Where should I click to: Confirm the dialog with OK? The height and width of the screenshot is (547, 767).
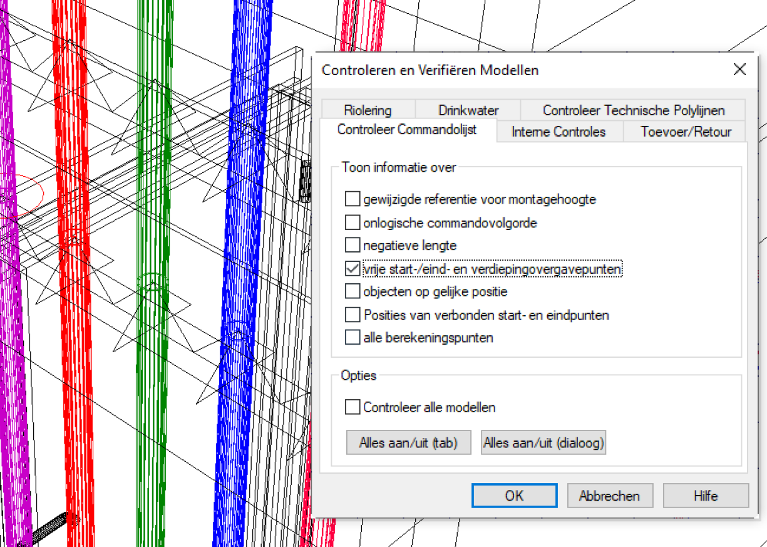(x=514, y=496)
